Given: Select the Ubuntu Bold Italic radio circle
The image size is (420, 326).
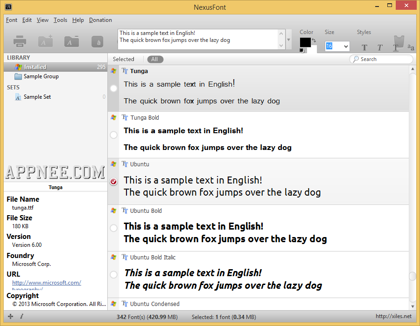Looking at the screenshot, I should (113, 274).
